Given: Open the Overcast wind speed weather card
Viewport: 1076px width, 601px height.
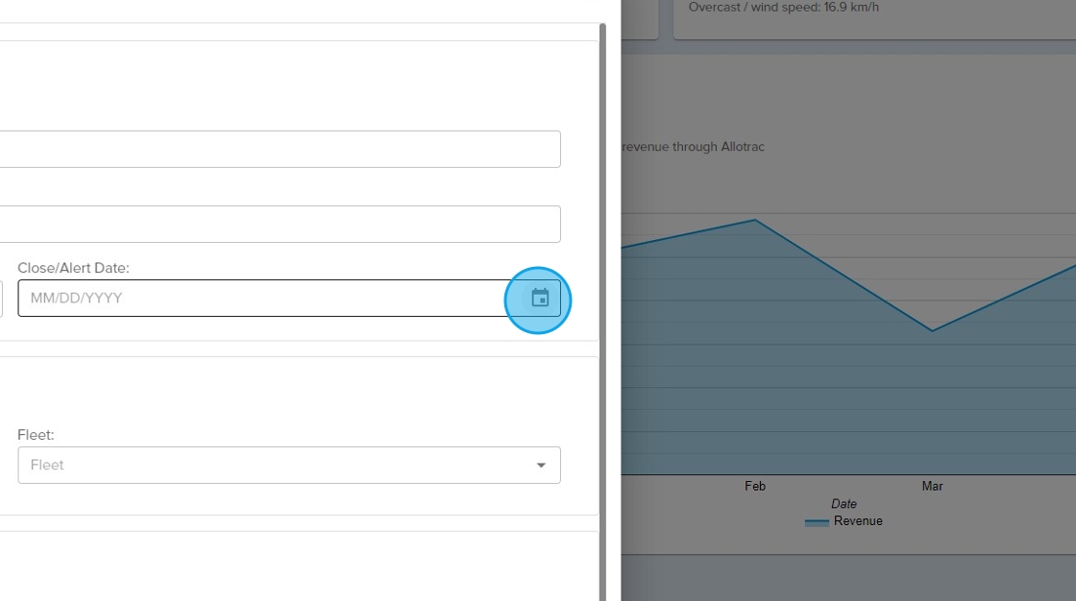Looking at the screenshot, I should 865,14.
